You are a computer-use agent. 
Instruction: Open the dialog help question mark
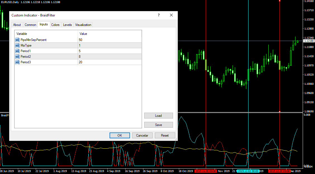point(159,15)
